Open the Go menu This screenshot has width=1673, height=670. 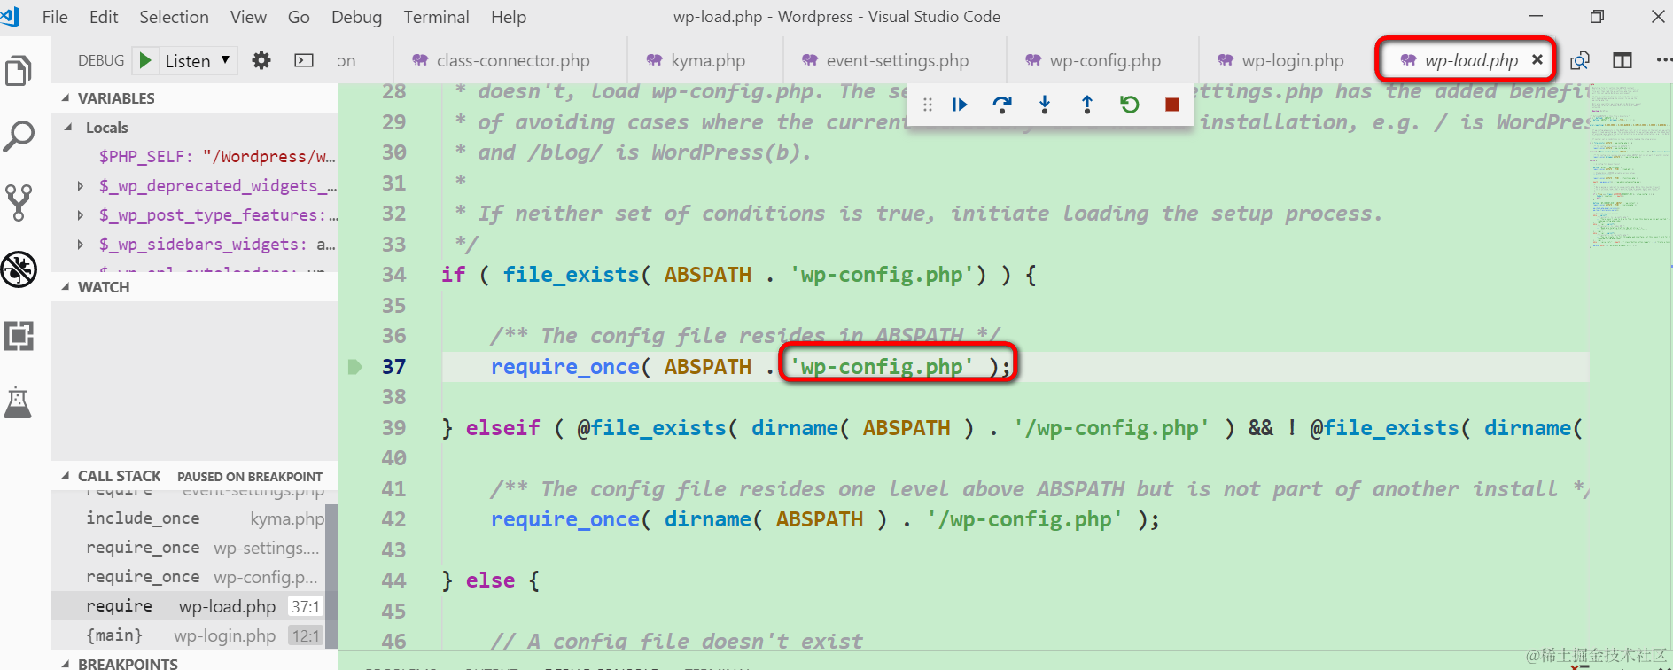(x=299, y=17)
